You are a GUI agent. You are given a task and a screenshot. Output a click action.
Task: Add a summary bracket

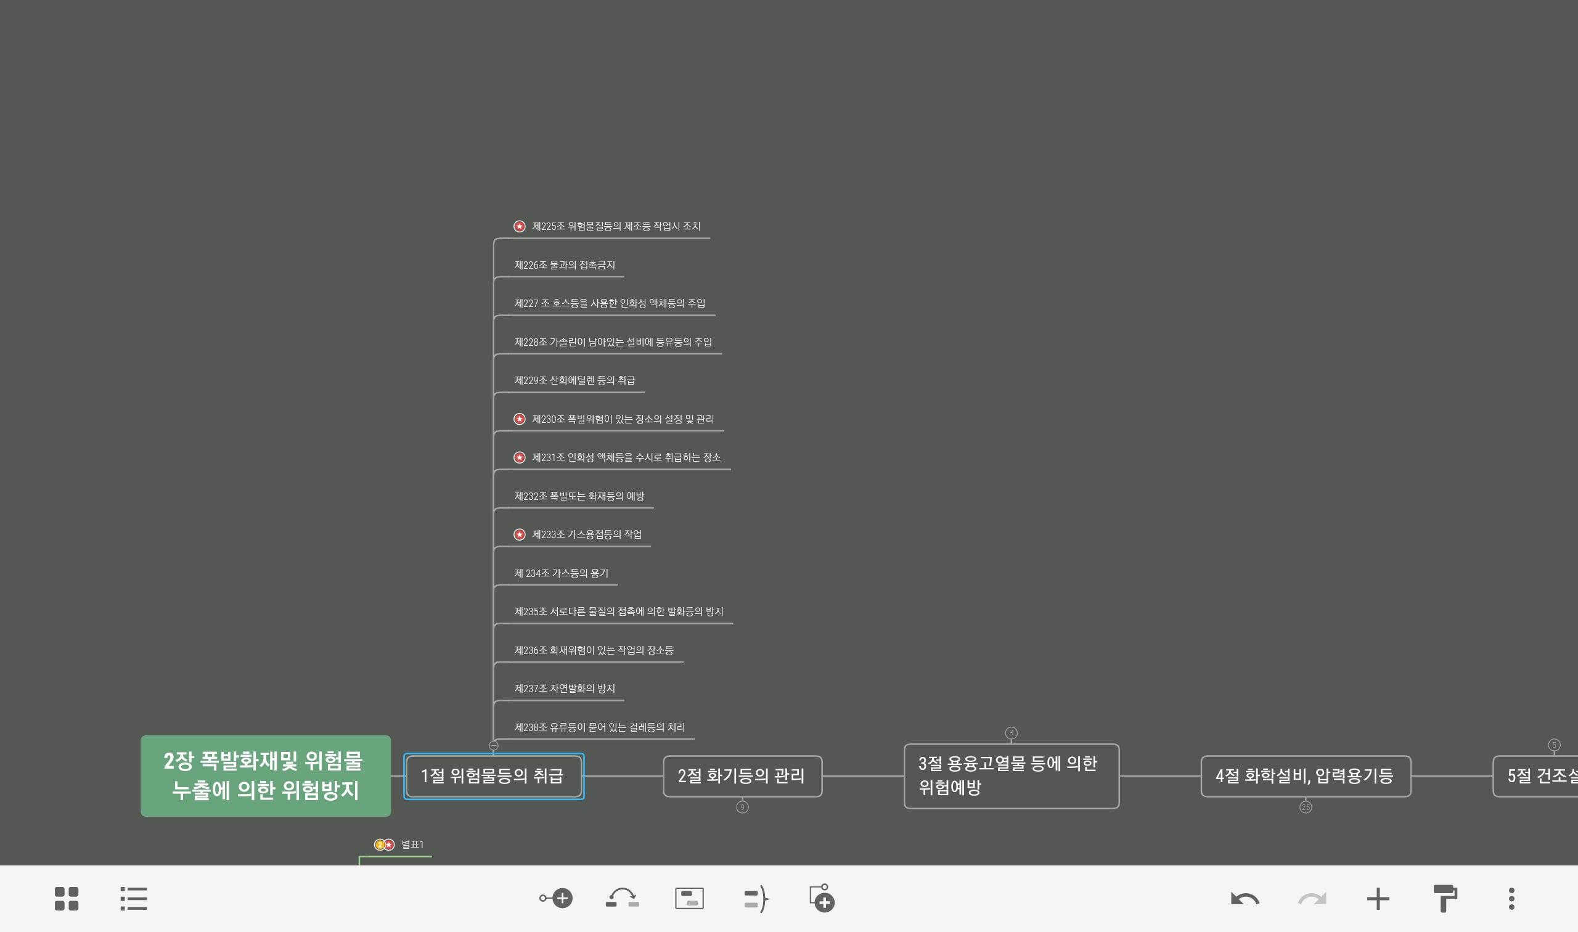point(756,899)
